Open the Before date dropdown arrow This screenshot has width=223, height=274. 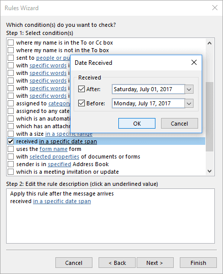pos(189,103)
